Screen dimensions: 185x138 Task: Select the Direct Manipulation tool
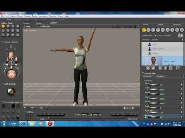(x=18, y=35)
